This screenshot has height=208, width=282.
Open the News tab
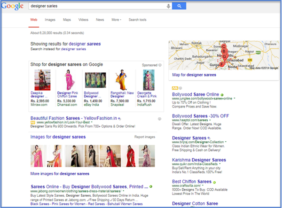(x=100, y=20)
